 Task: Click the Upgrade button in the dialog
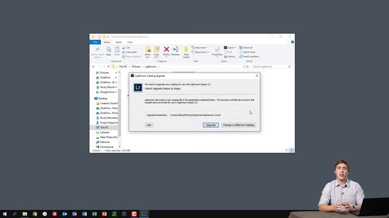coord(211,125)
